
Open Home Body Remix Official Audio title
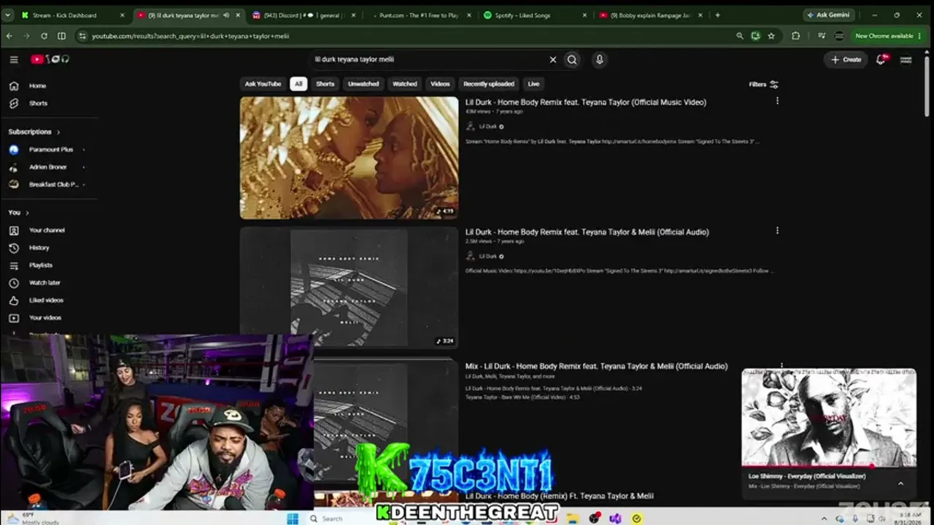coord(587,232)
